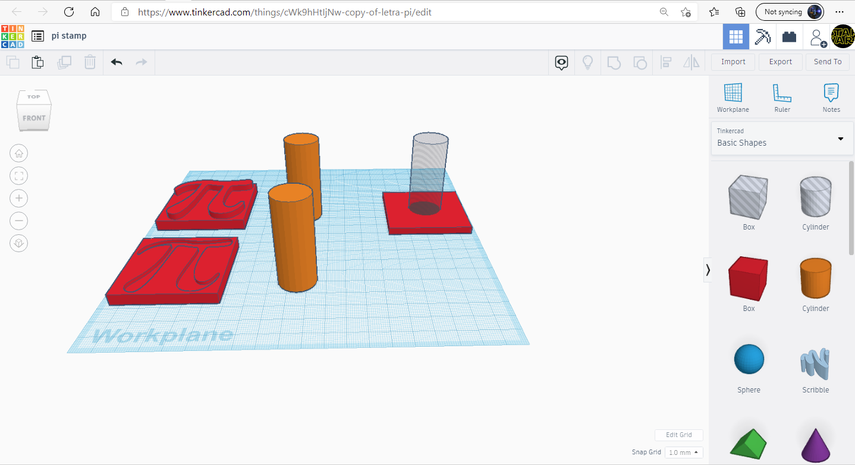Click the Delete trash can icon
The width and height of the screenshot is (855, 465).
point(90,62)
